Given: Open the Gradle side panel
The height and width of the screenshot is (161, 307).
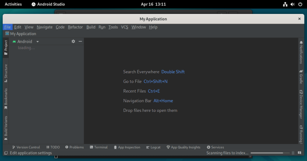Looking at the screenshot, I should pos(301,76).
